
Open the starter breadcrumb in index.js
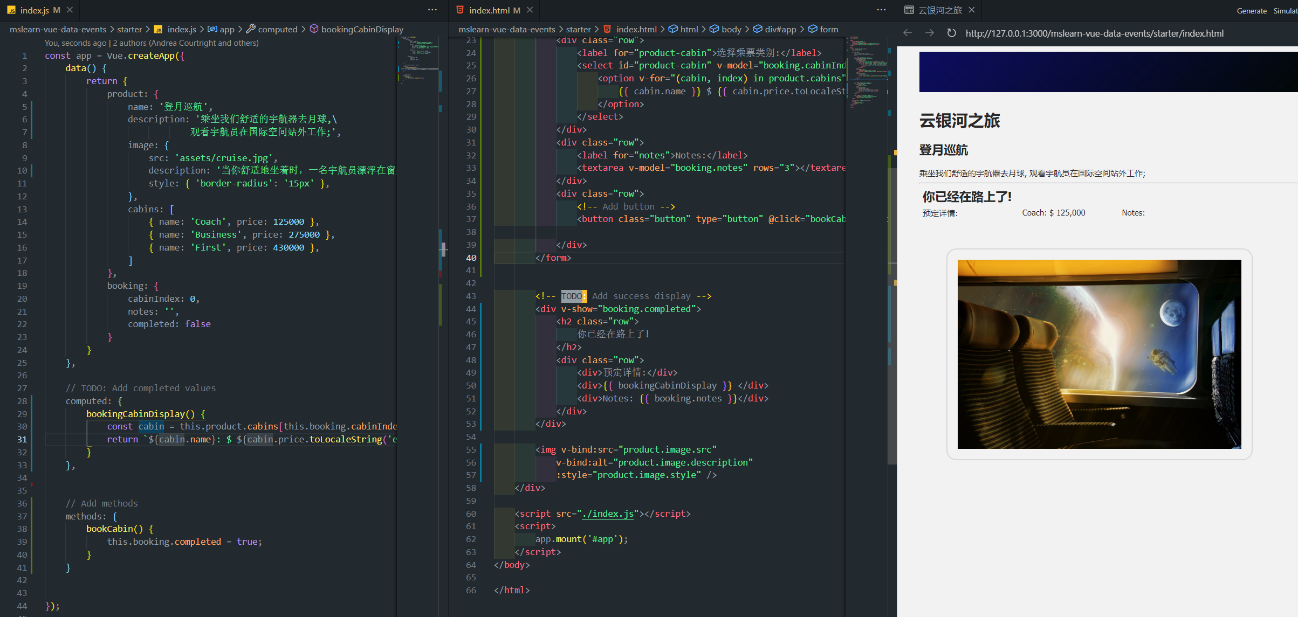129,29
